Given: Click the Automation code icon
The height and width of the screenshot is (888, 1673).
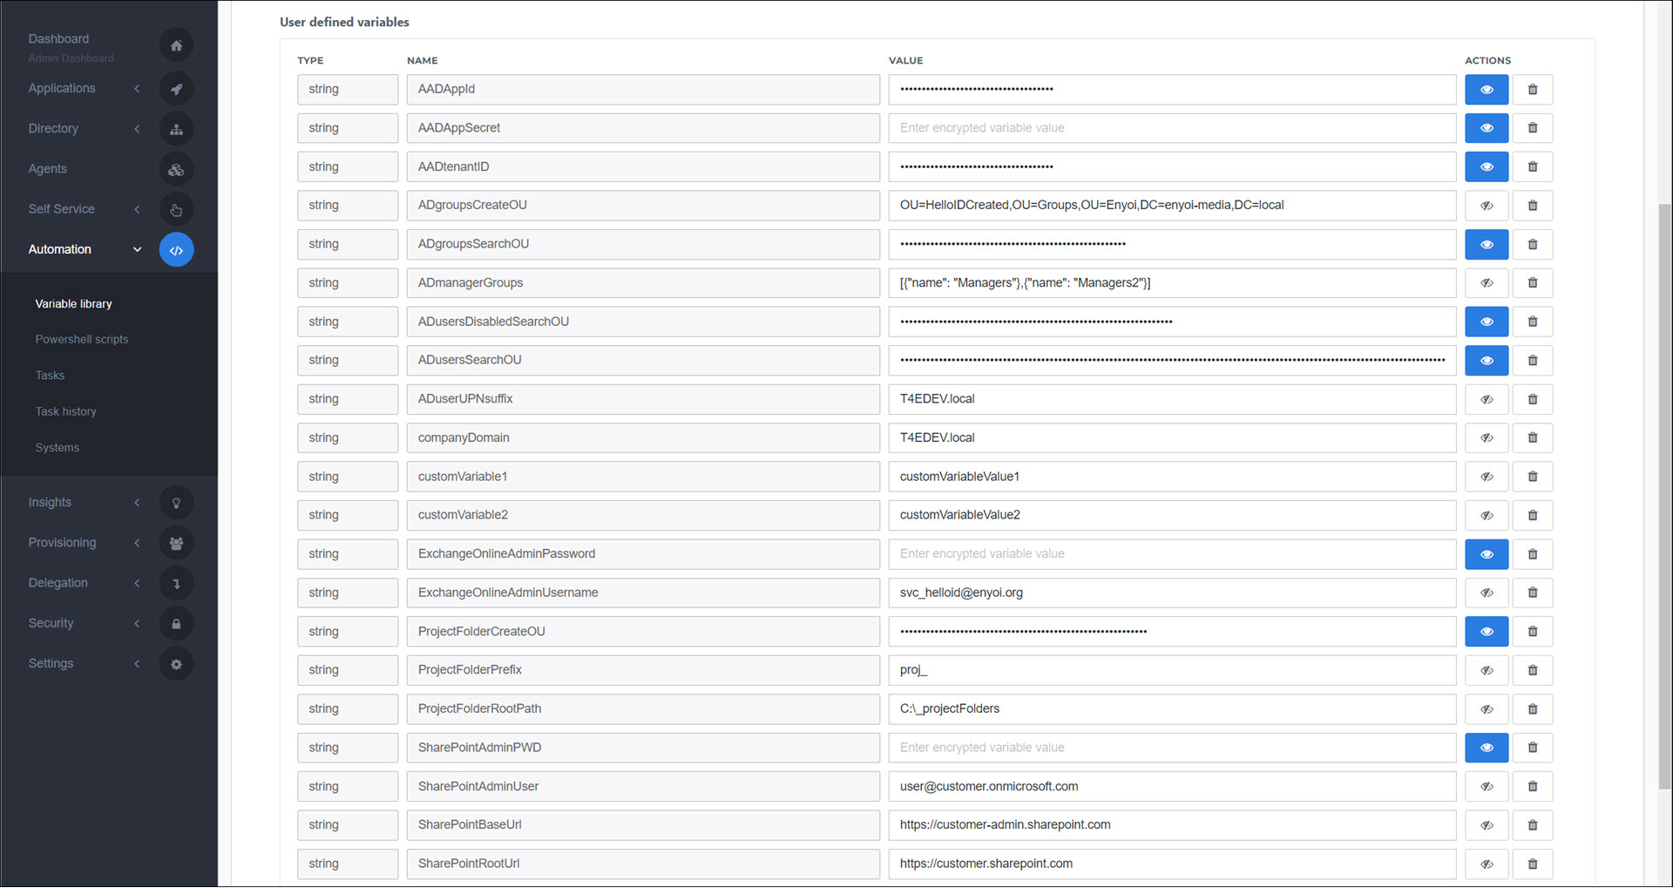Looking at the screenshot, I should 176,250.
